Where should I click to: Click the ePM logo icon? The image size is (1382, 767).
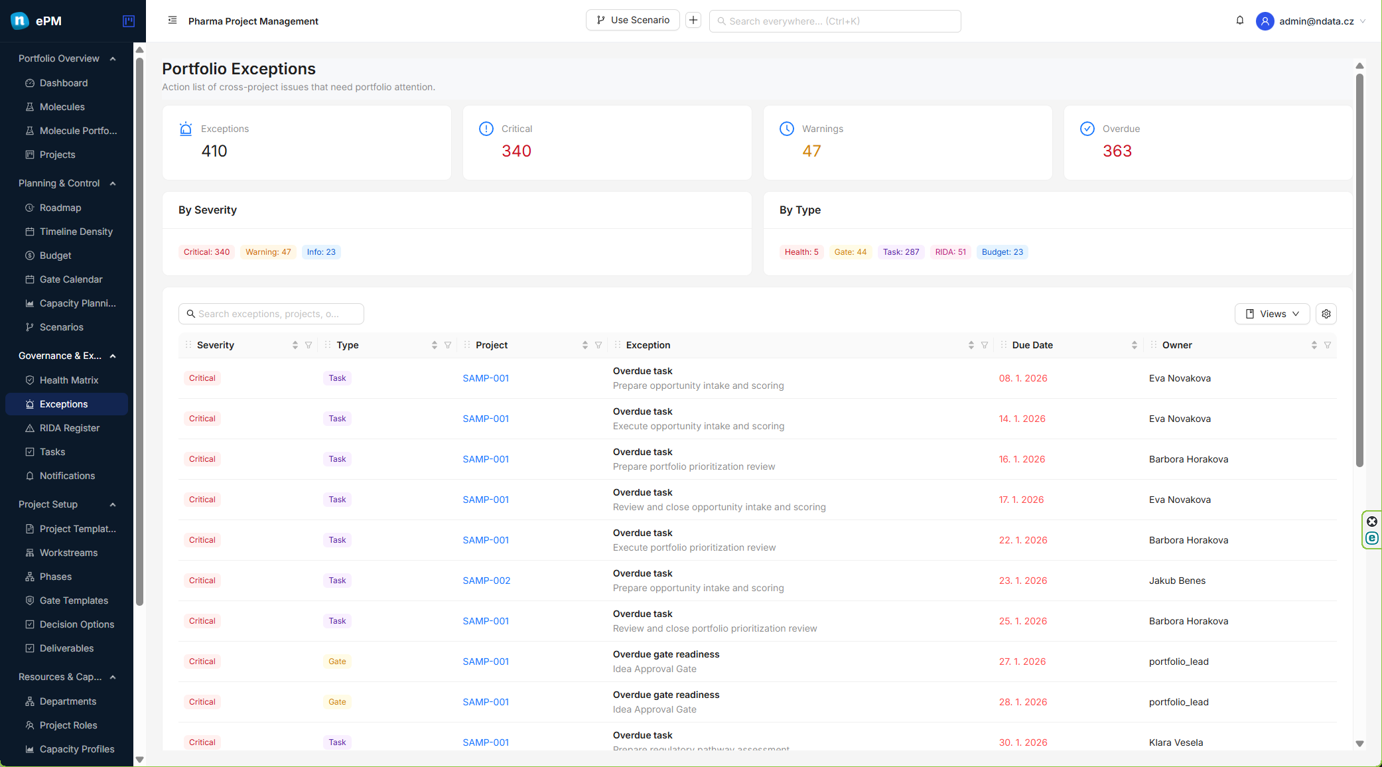tap(20, 21)
